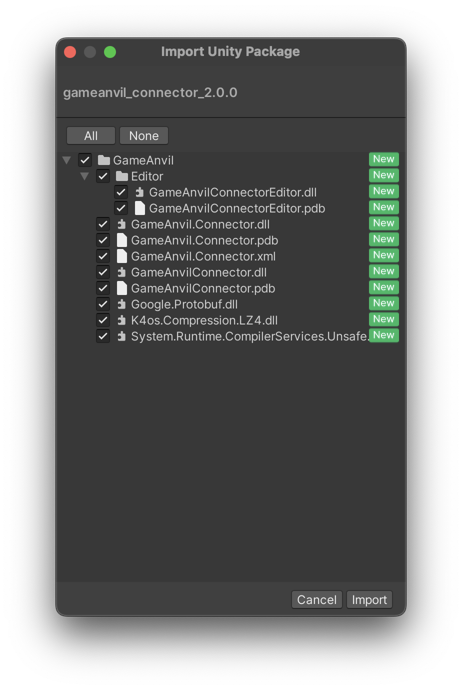Select the GameAnvilConnector.dll row

click(x=231, y=272)
